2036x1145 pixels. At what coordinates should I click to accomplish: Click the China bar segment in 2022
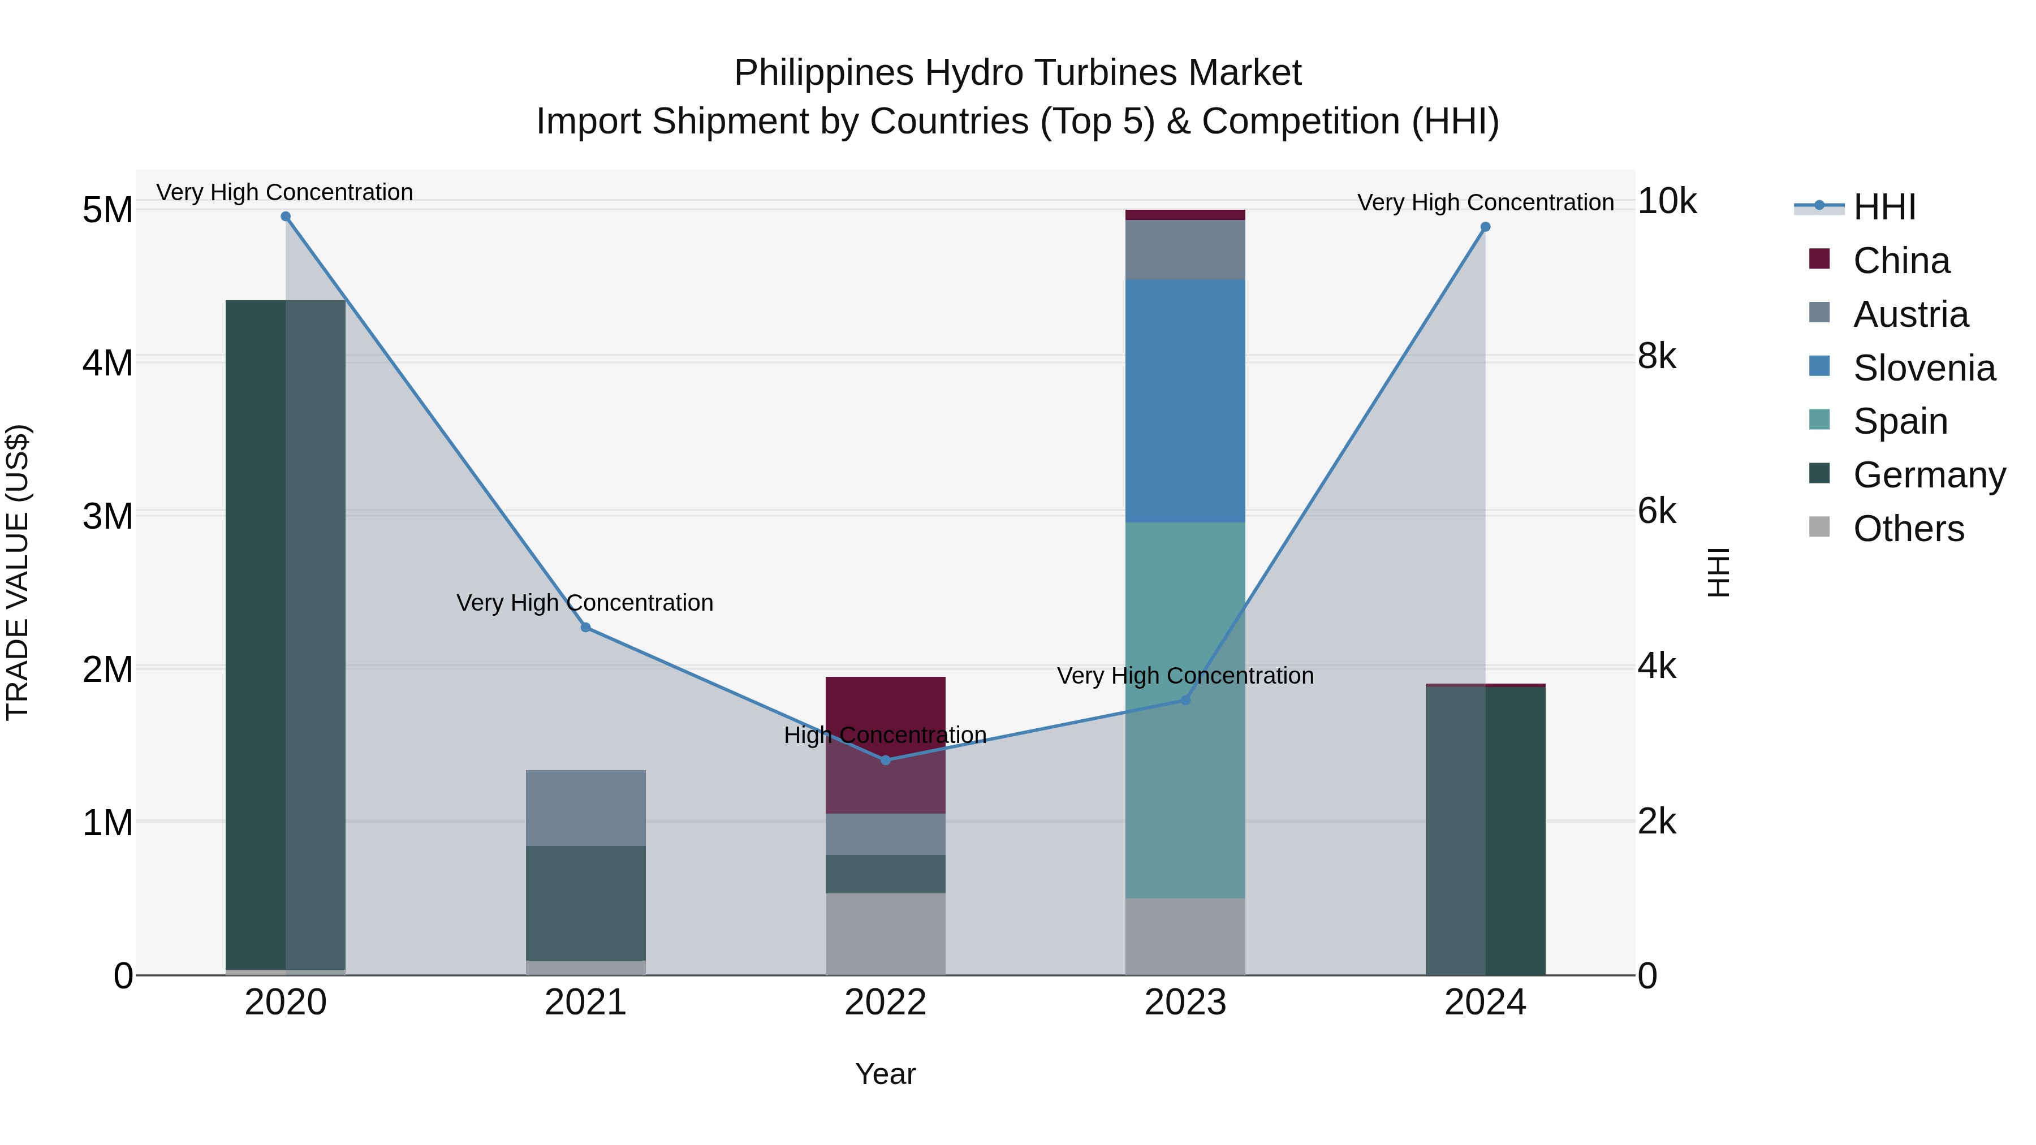(885, 745)
